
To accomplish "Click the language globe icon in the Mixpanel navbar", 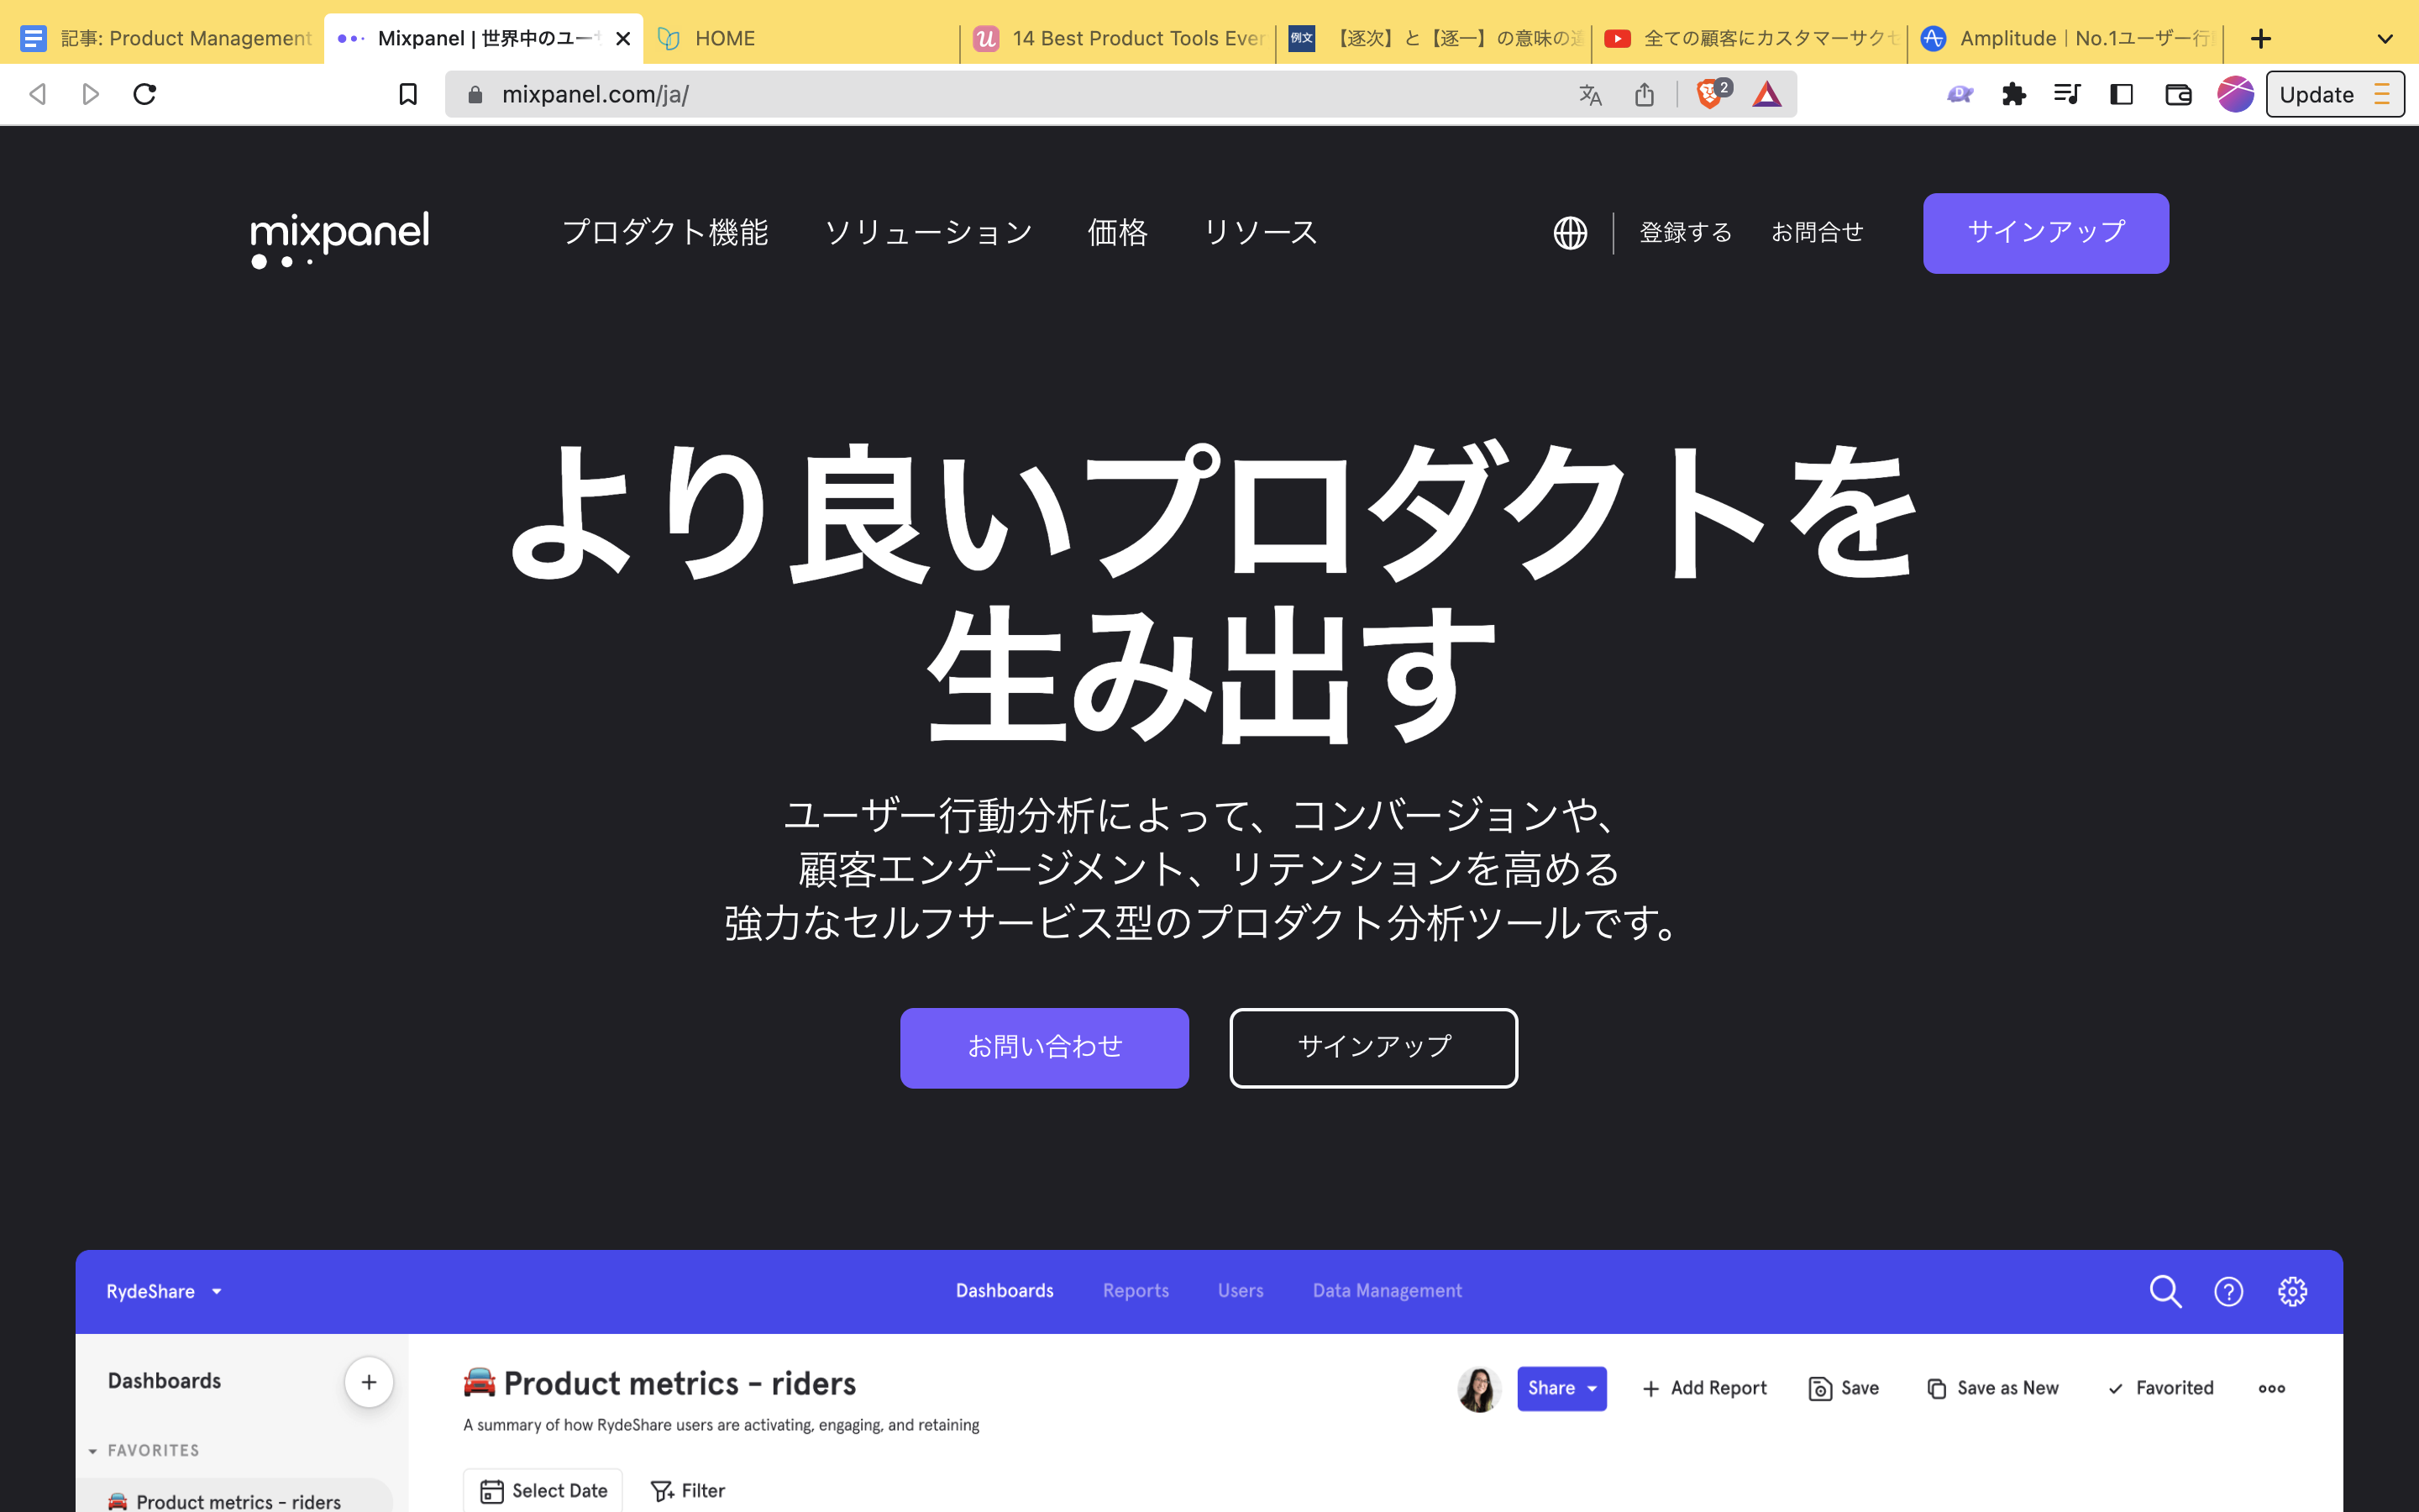I will pos(1569,232).
